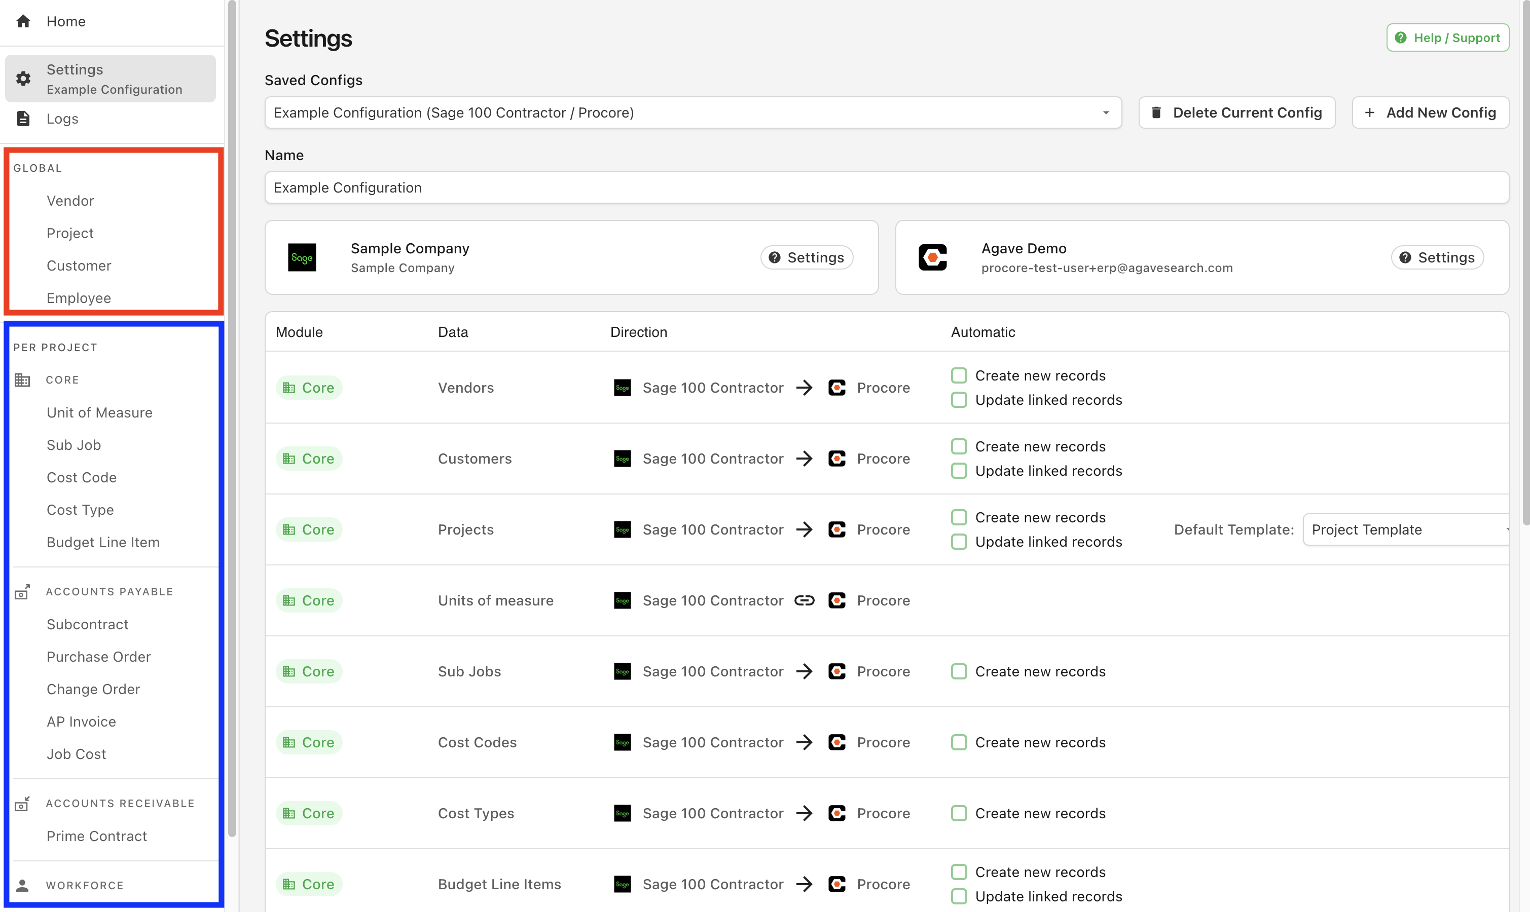The height and width of the screenshot is (912, 1530).
Task: Go to Purchase Order page
Action: click(x=98, y=656)
